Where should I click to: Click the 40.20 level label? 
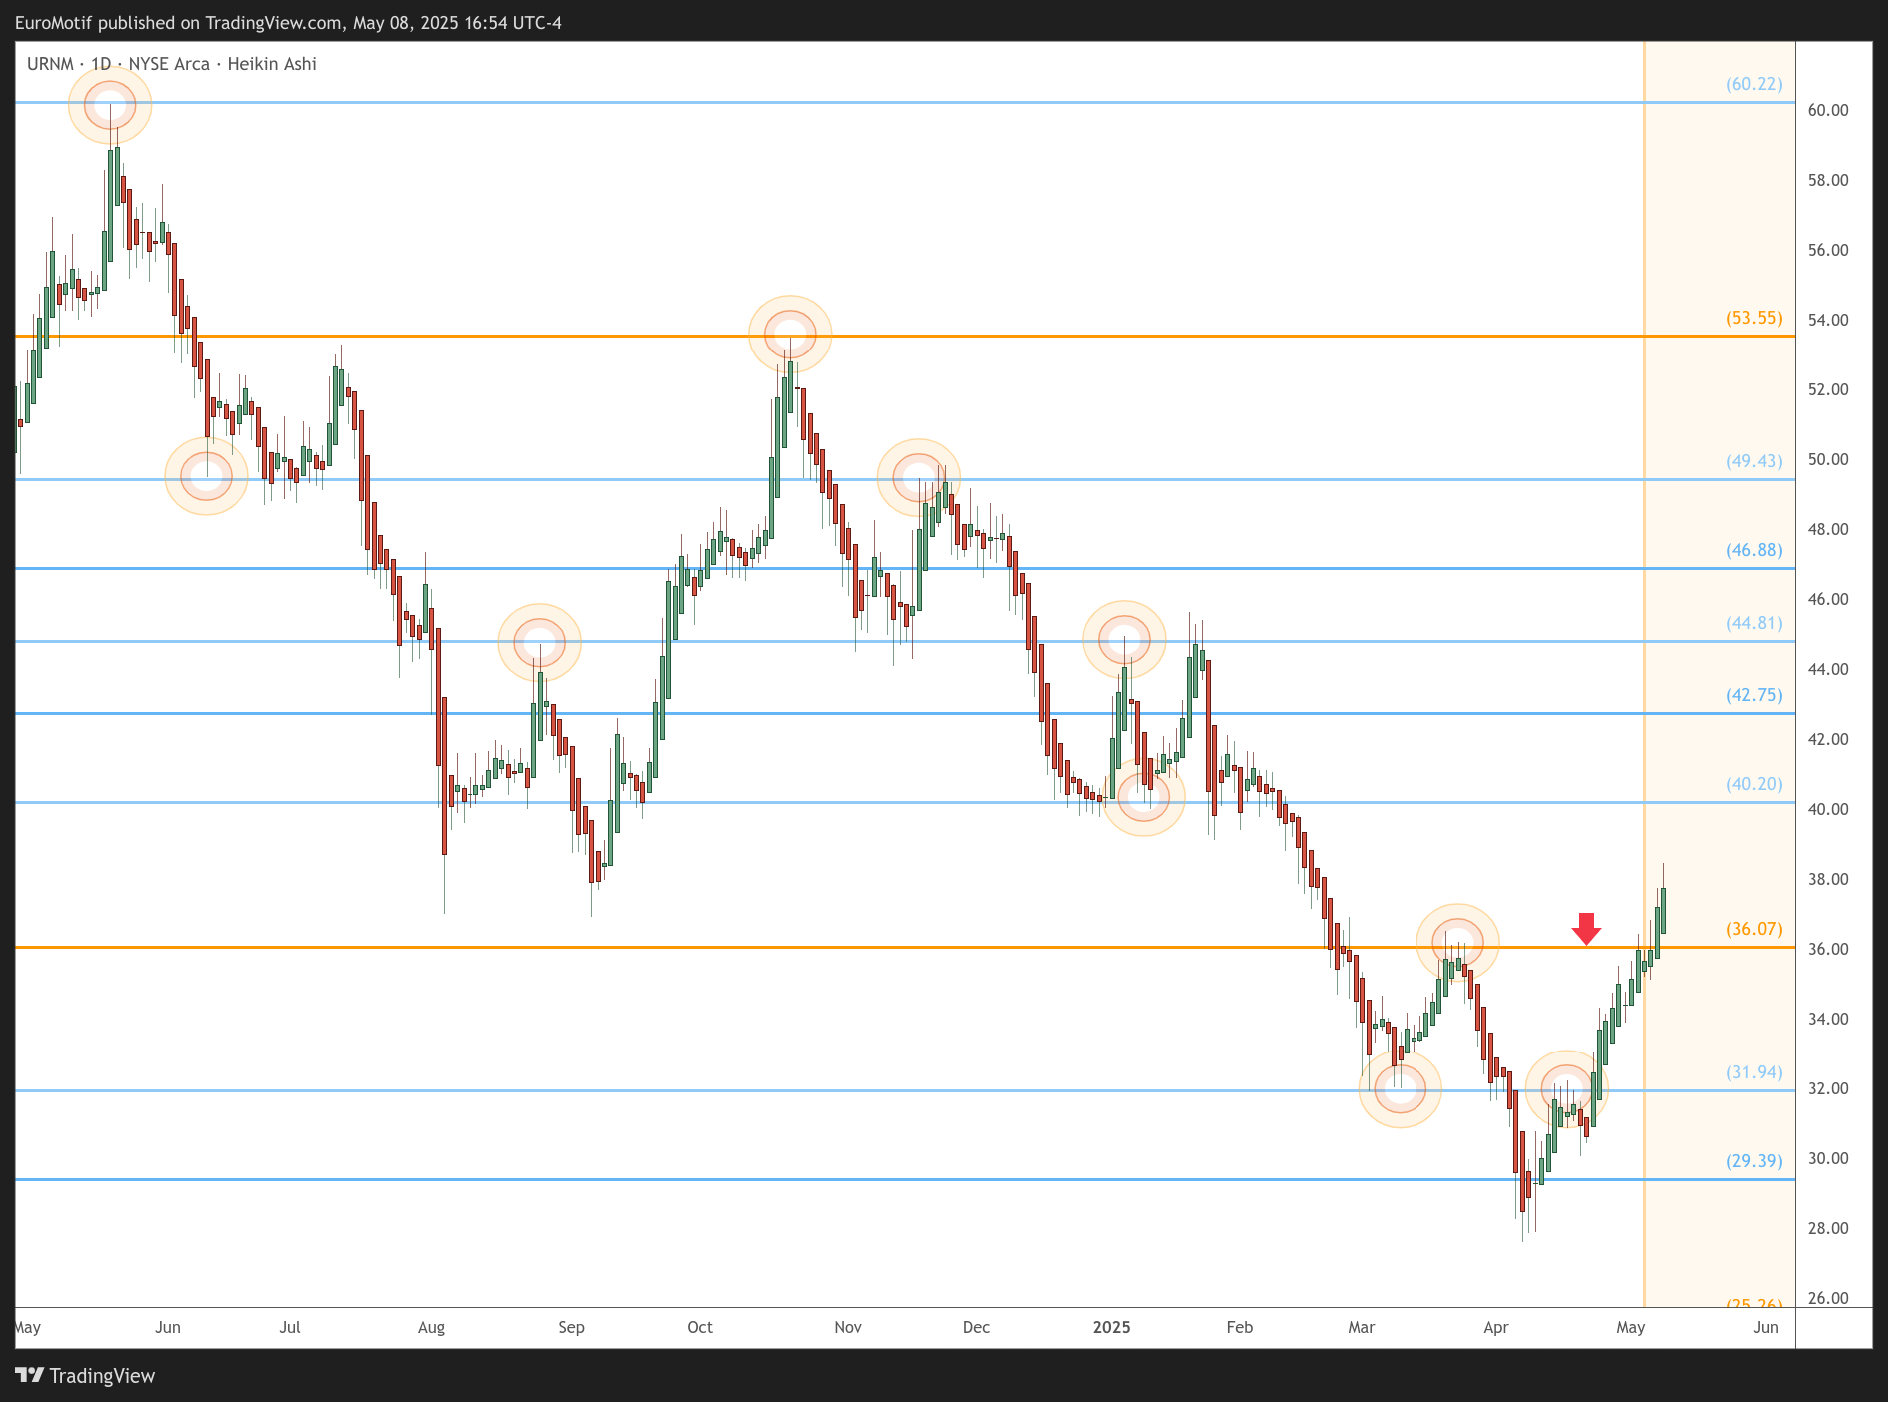1754,784
